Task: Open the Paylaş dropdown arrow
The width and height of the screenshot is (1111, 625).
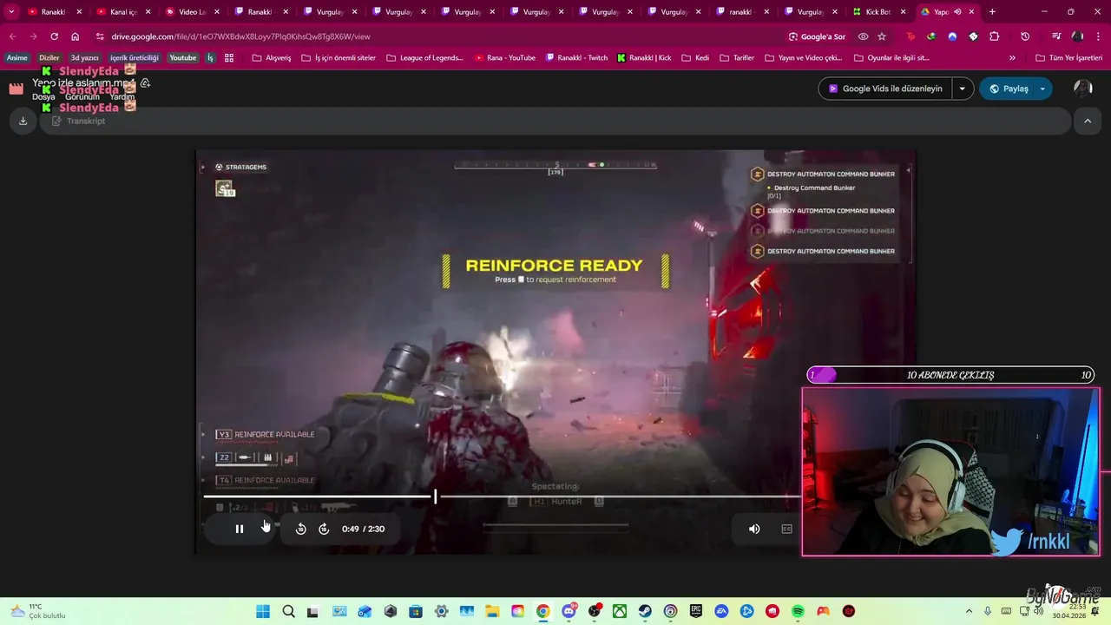Action: click(1042, 89)
